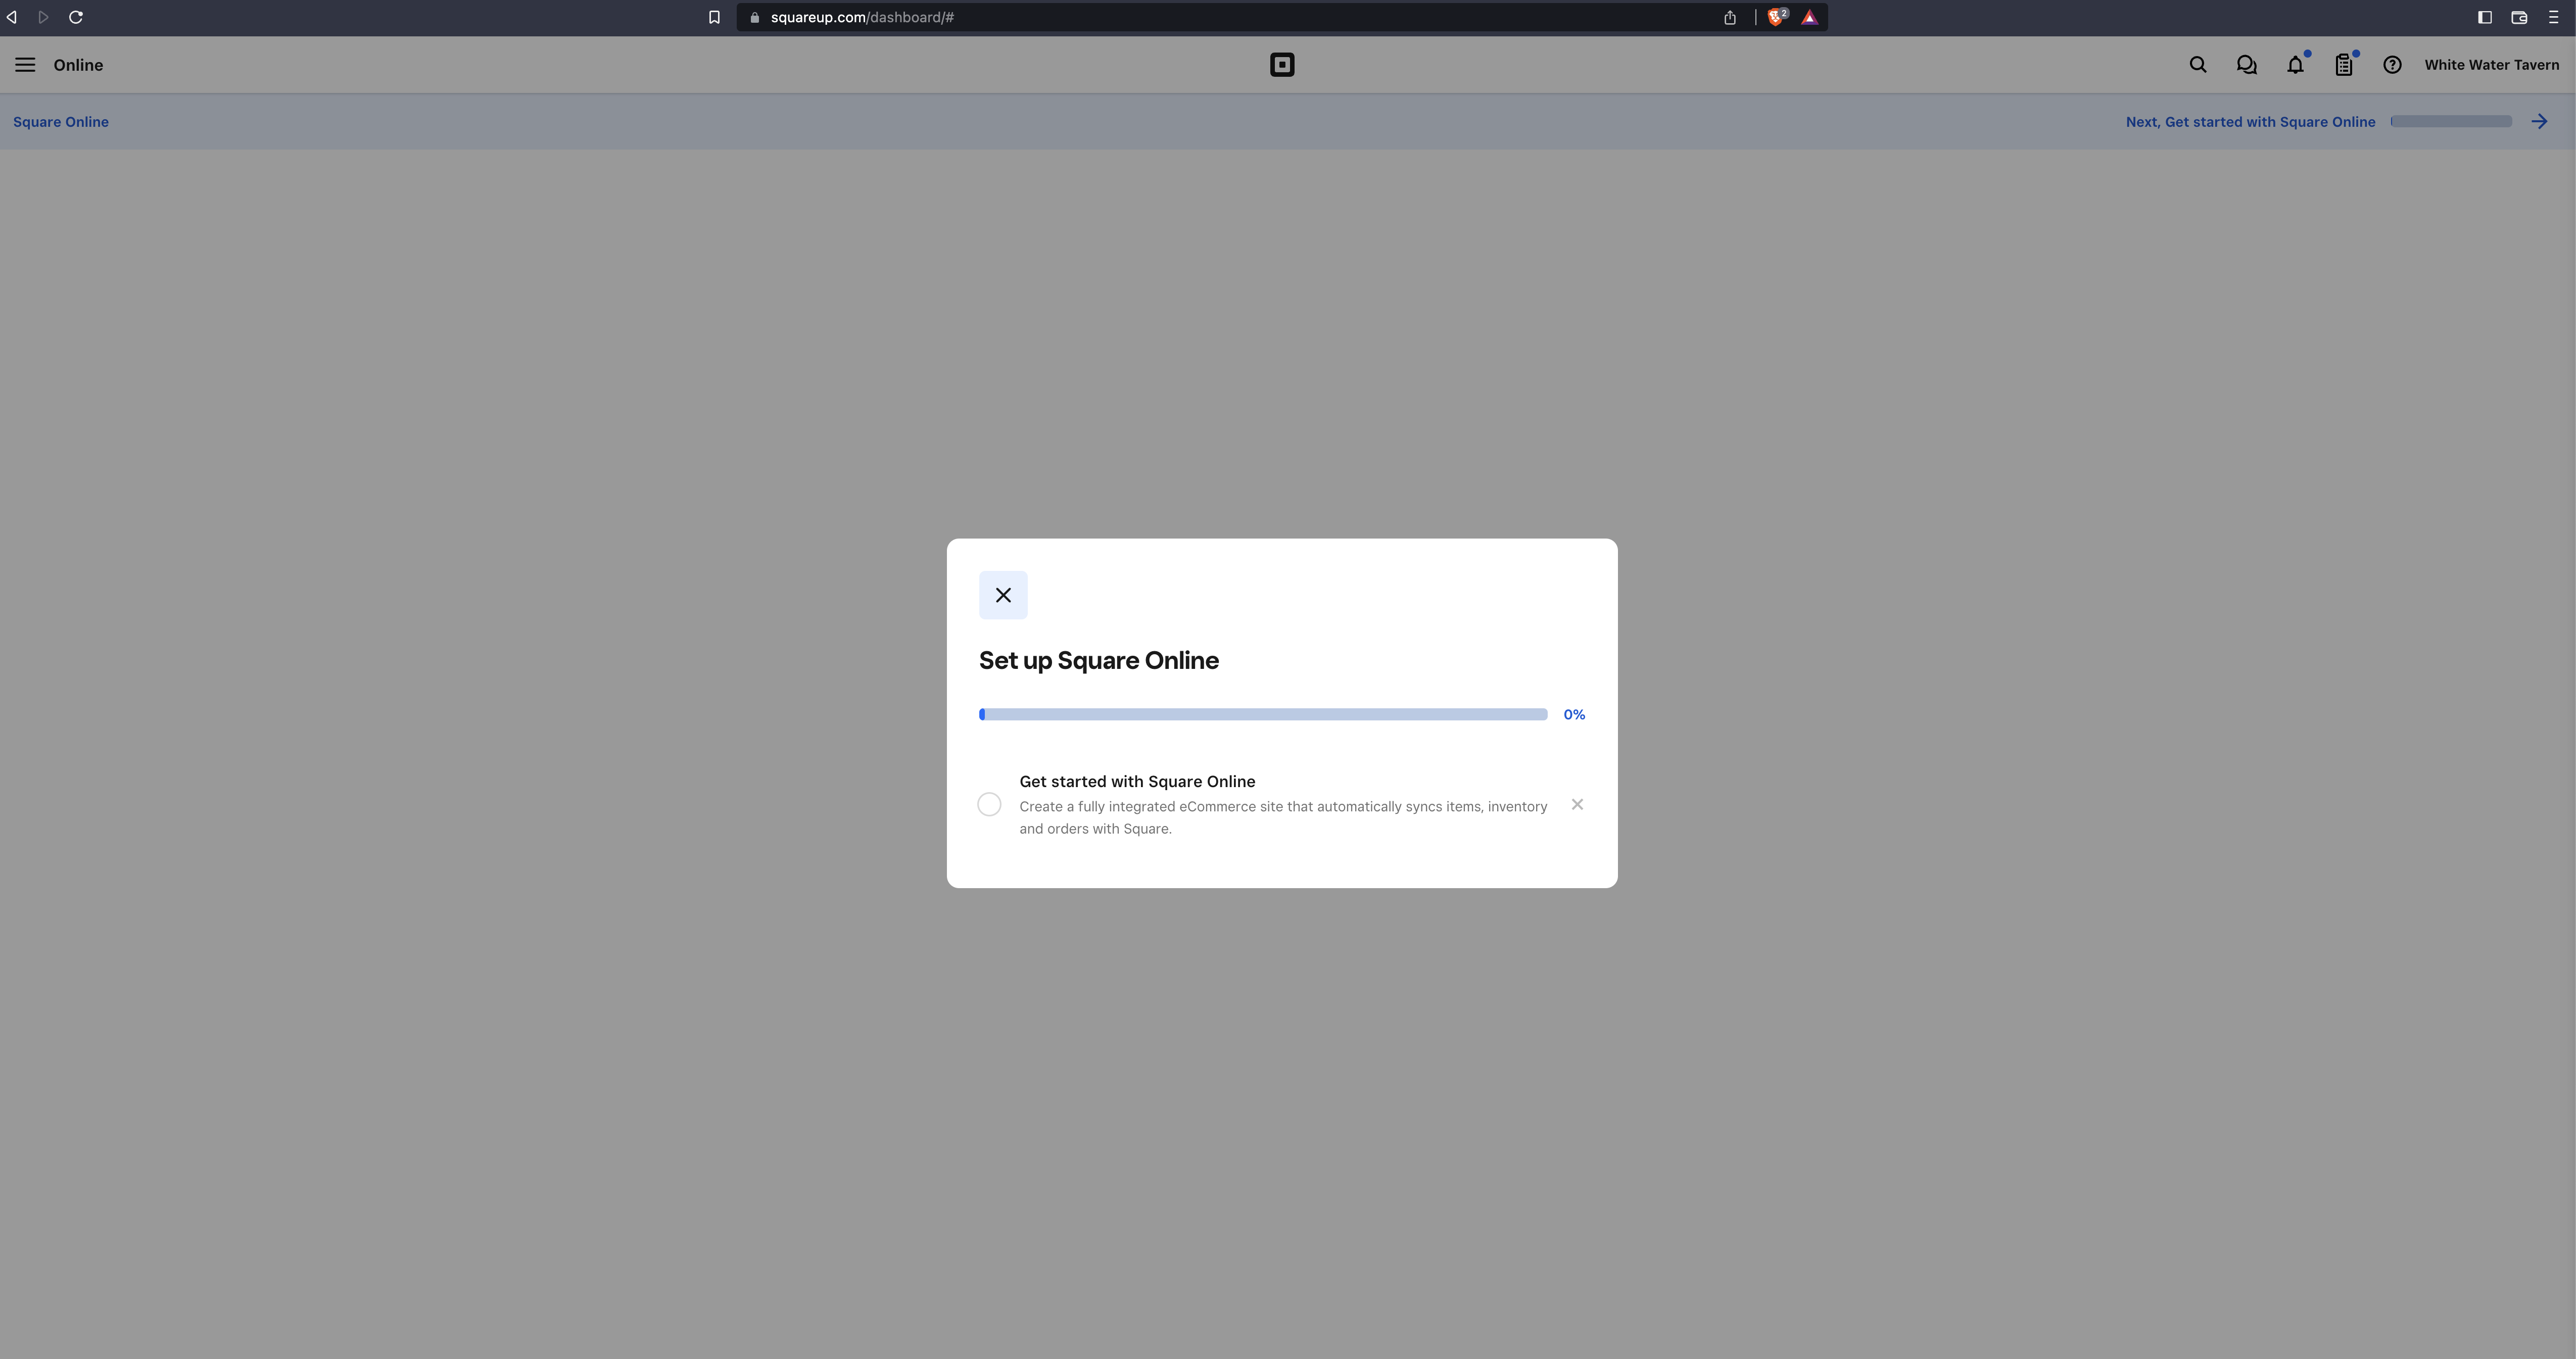Select the Get started with Square Online circle
This screenshot has width=2576, height=1359.
pyautogui.click(x=989, y=804)
